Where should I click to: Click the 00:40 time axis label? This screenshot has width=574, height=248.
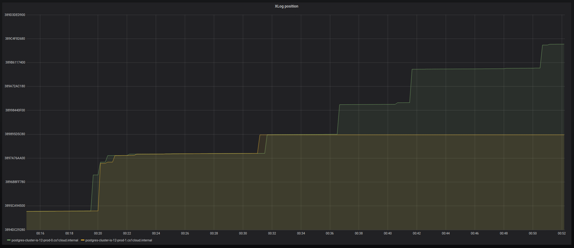pyautogui.click(x=388, y=233)
